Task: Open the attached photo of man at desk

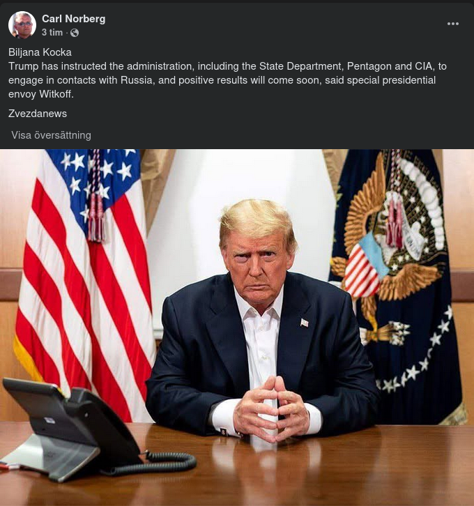Action: (237, 327)
